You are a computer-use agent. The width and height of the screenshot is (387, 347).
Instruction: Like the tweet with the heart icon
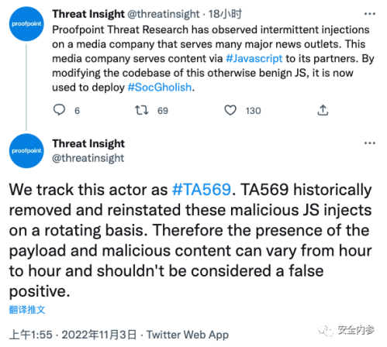pyautogui.click(x=230, y=110)
